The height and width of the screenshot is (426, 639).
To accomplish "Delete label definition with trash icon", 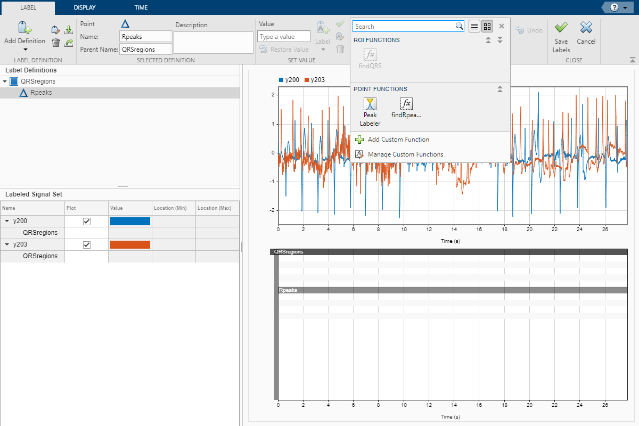I will click(x=56, y=43).
